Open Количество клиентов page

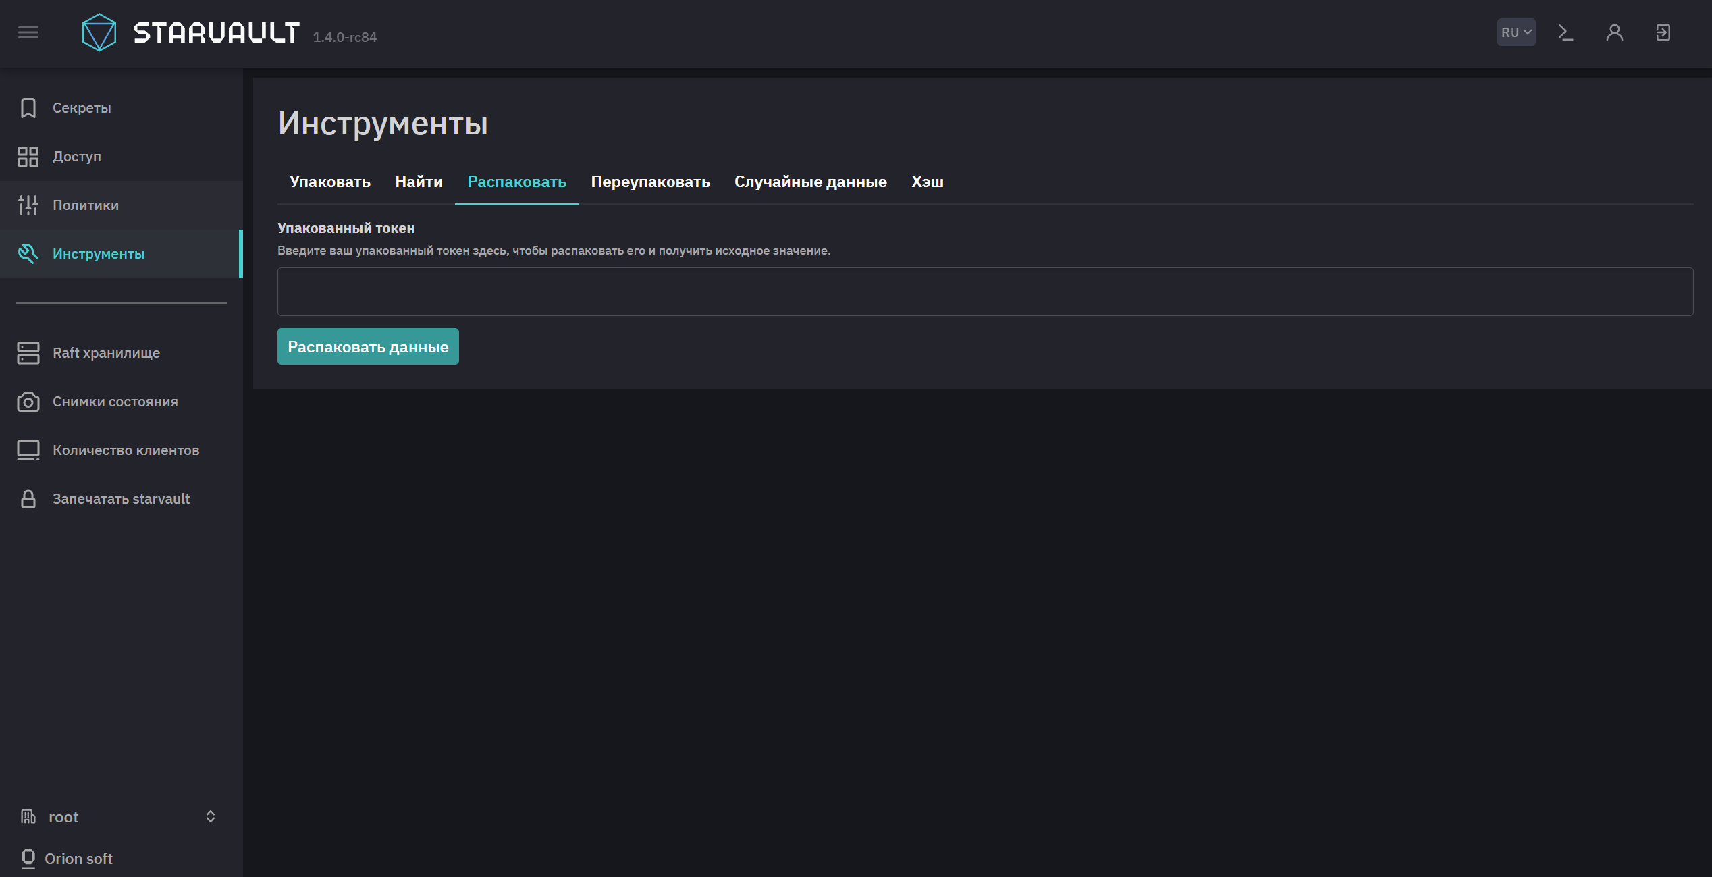pos(122,450)
